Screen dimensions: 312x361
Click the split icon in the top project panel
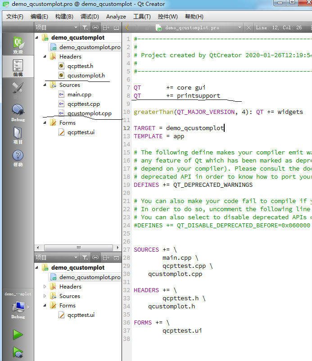point(106,27)
